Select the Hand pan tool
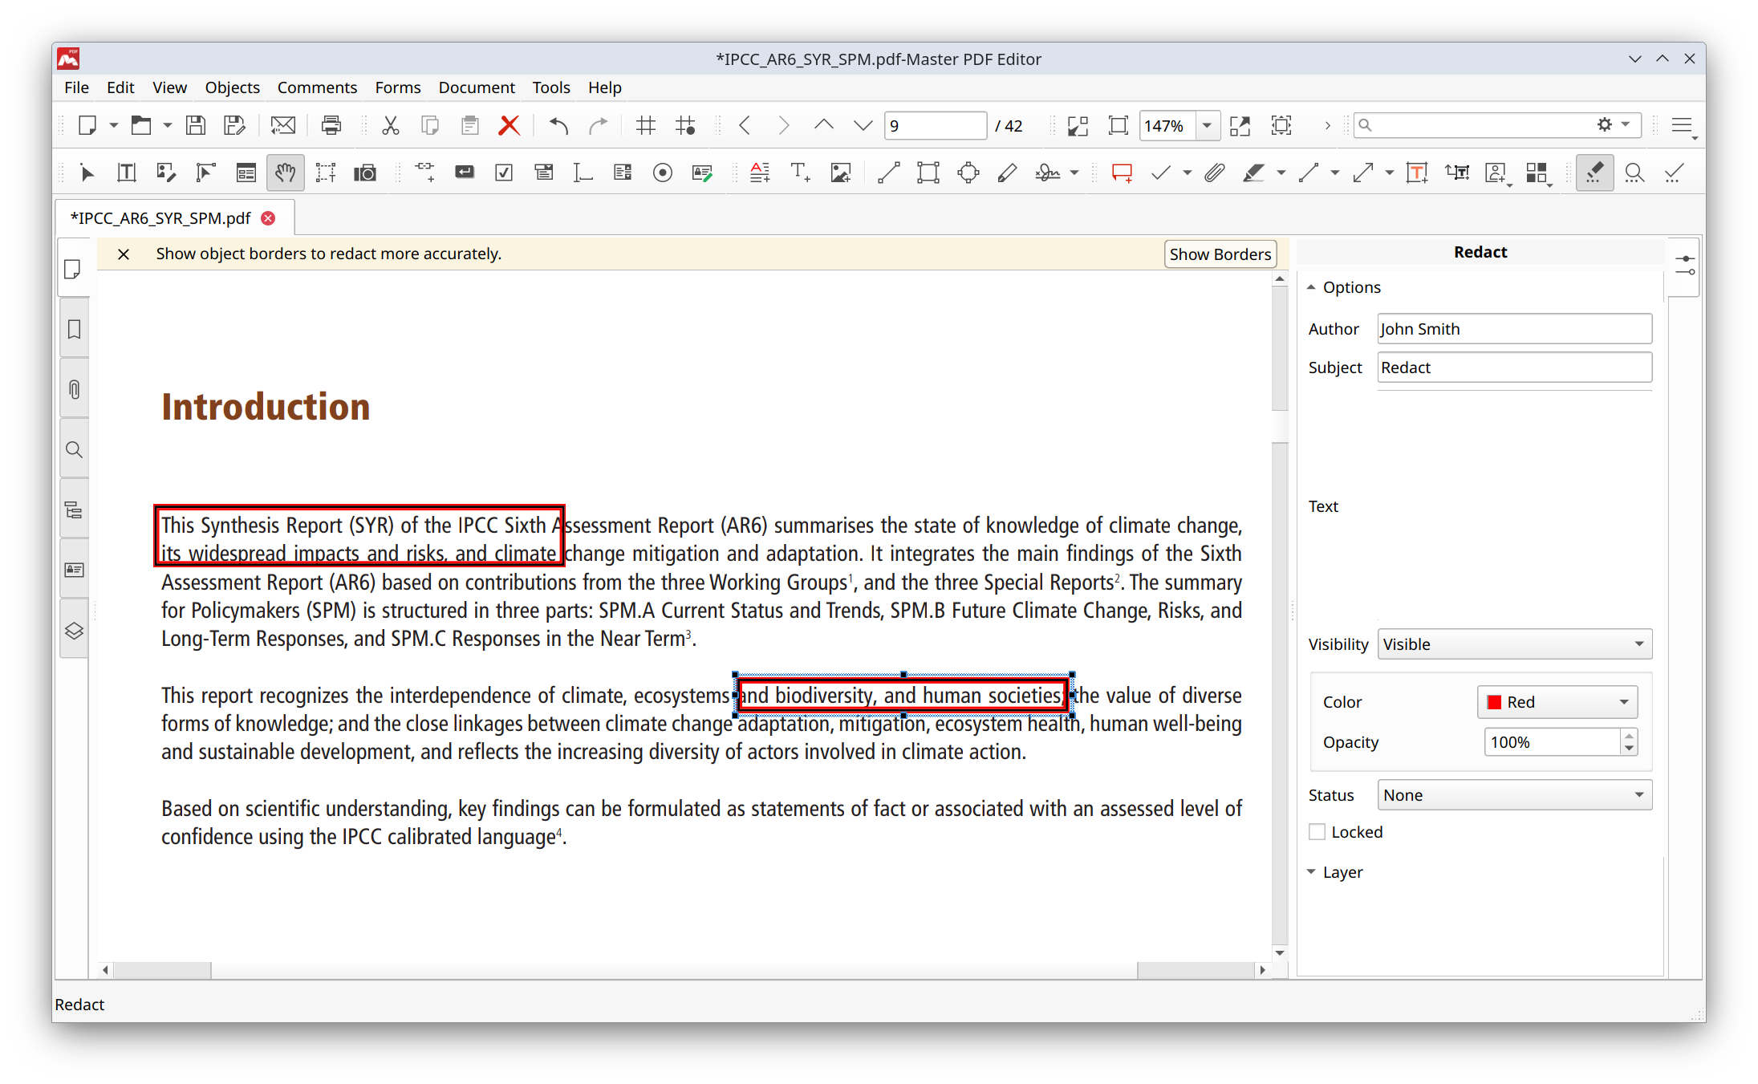 coord(286,173)
